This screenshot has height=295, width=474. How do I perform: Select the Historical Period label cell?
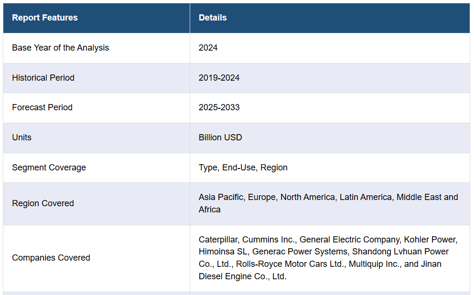pyautogui.click(x=97, y=78)
